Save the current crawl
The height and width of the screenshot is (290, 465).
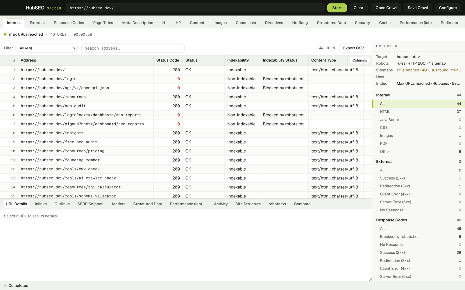coord(418,8)
